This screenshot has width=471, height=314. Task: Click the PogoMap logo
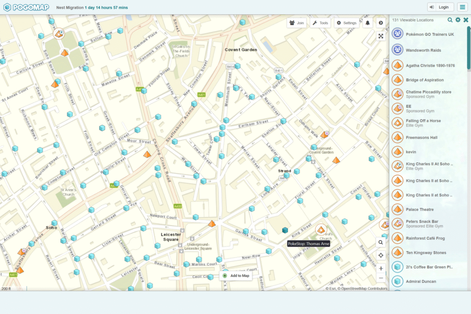tap(26, 7)
